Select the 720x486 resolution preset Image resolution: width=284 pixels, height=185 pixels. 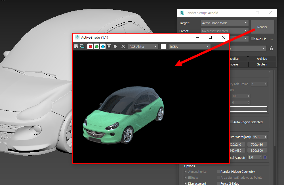tap(257, 145)
